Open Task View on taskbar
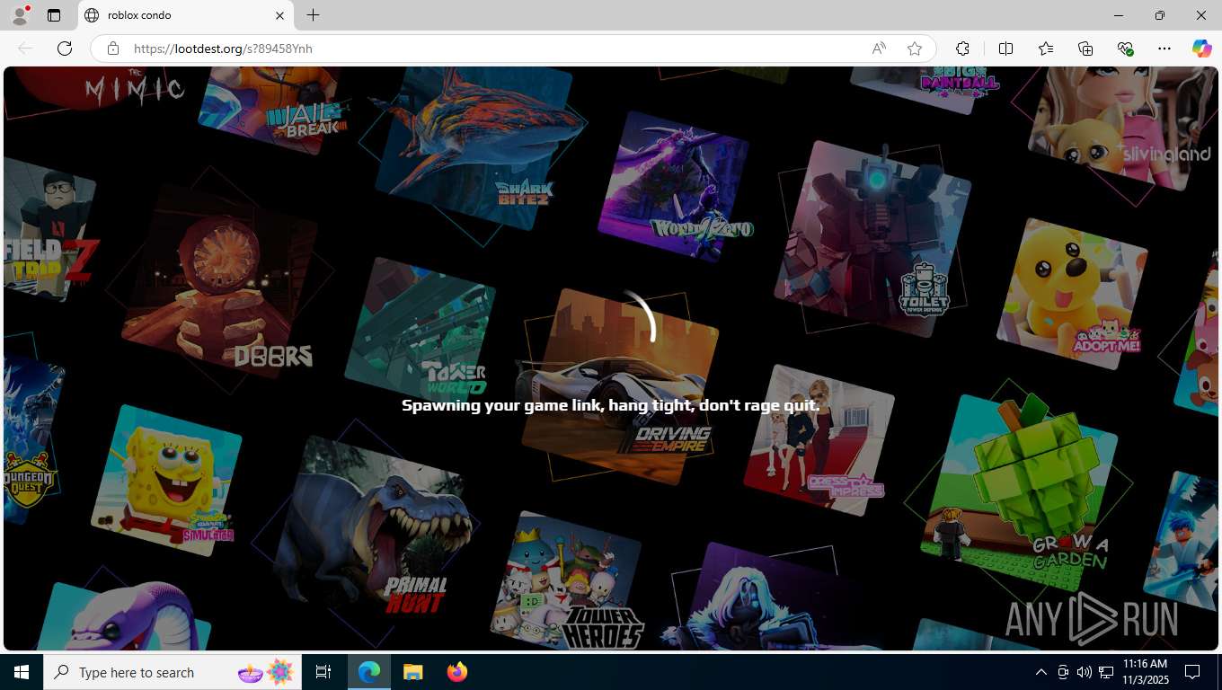Screen dimensions: 1222x690 [x=323, y=672]
